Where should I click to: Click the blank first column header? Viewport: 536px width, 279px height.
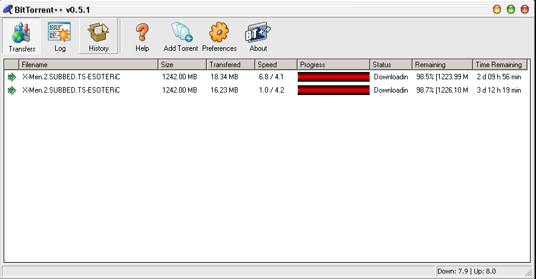[x=11, y=65]
